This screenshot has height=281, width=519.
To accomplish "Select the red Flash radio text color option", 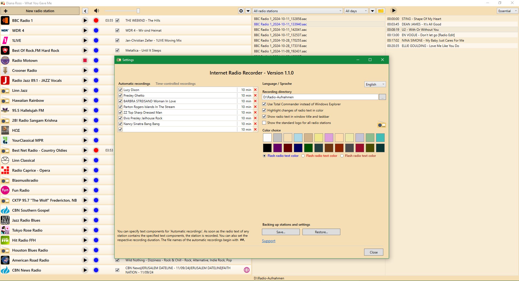I will pyautogui.click(x=303, y=156).
